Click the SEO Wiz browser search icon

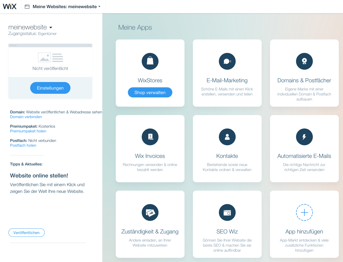(227, 212)
